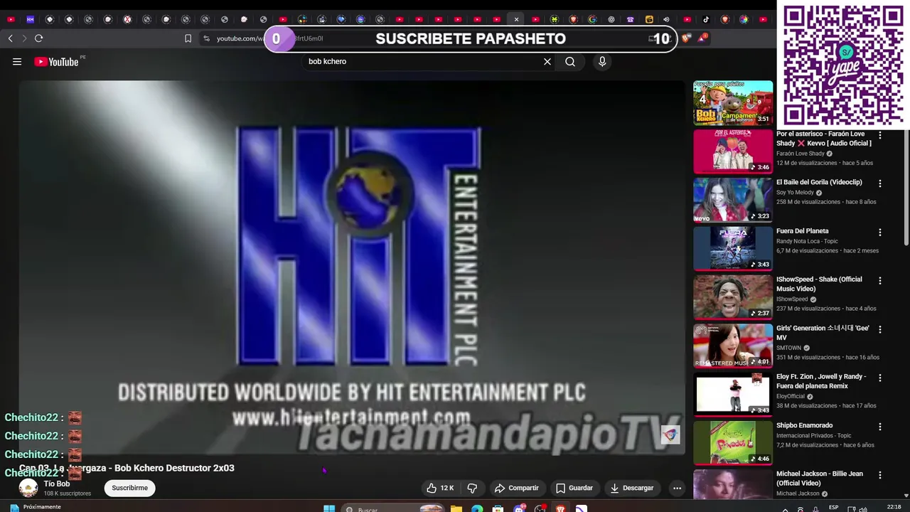Open the Brave Shields lion icon
Viewport: 910px width, 512px height.
click(x=685, y=38)
